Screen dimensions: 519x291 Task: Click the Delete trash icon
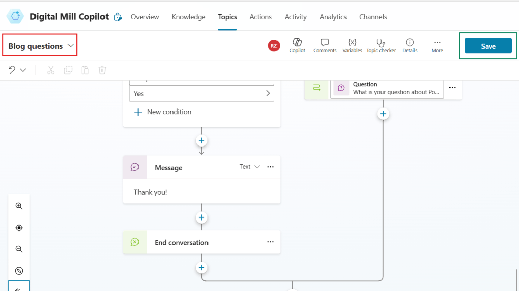[x=102, y=70]
